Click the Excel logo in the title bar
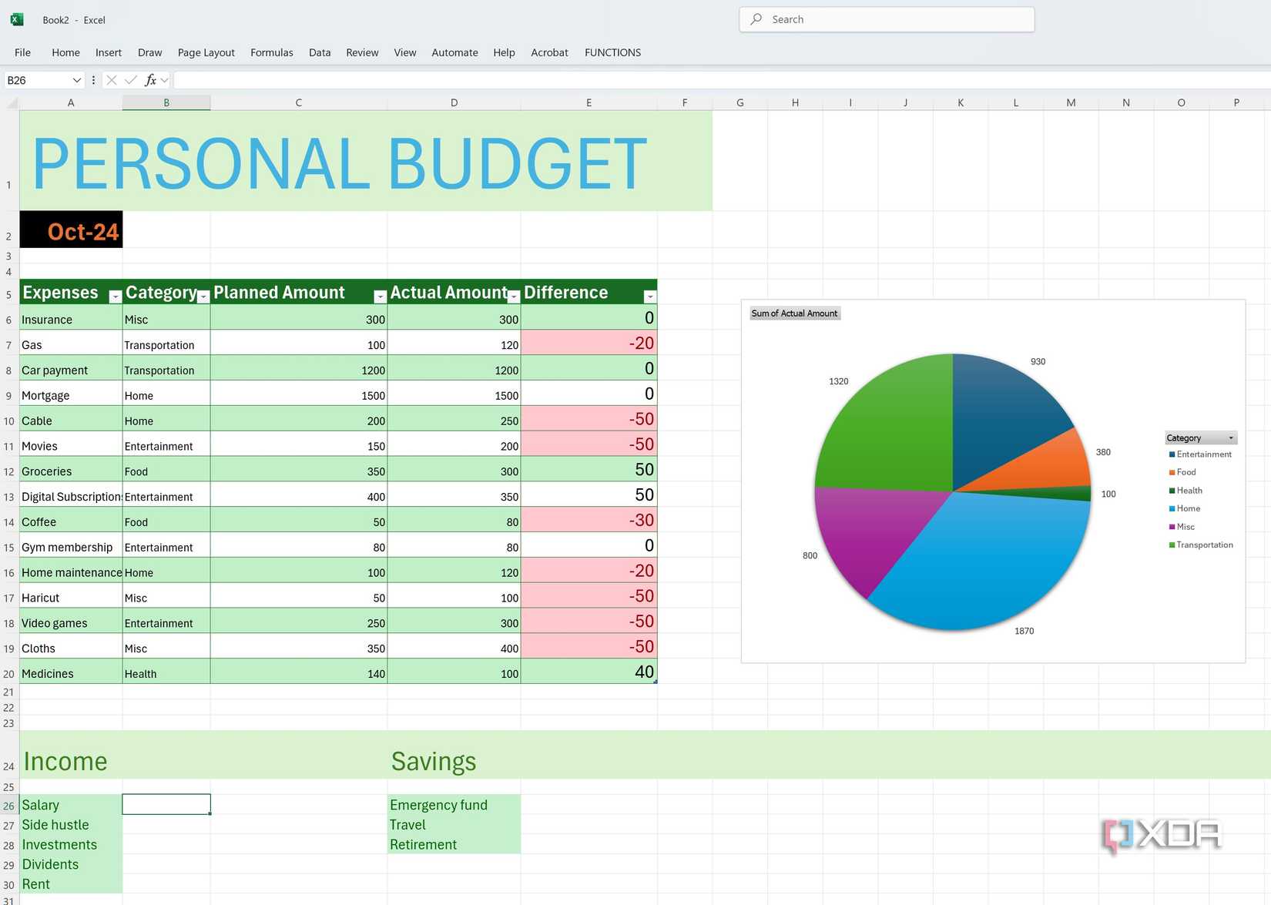Image resolution: width=1271 pixels, height=905 pixels. 16,19
